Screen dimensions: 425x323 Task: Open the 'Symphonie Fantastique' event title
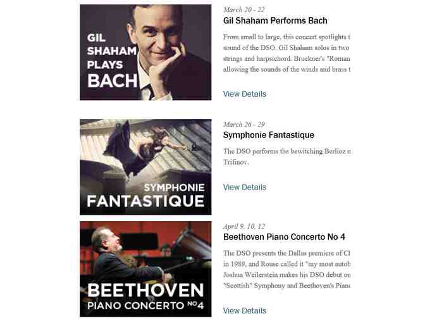[268, 135]
